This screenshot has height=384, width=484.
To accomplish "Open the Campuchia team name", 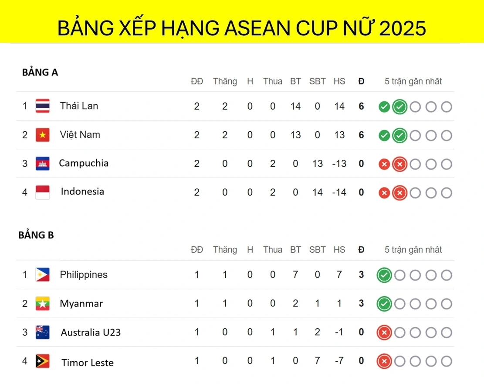I will coord(84,163).
